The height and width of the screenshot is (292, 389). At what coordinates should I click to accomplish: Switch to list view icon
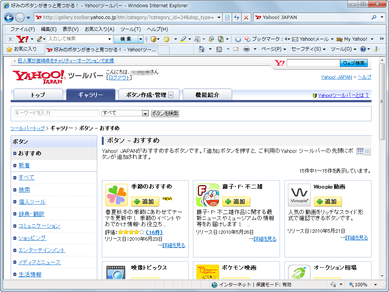367,151
